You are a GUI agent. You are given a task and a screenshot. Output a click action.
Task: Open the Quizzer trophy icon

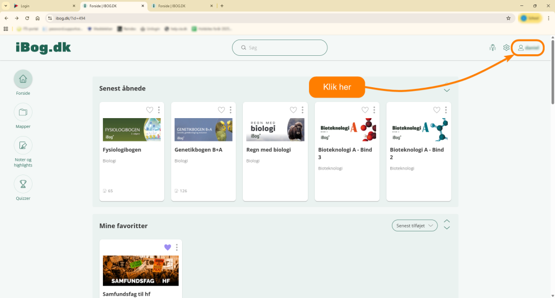point(23,184)
